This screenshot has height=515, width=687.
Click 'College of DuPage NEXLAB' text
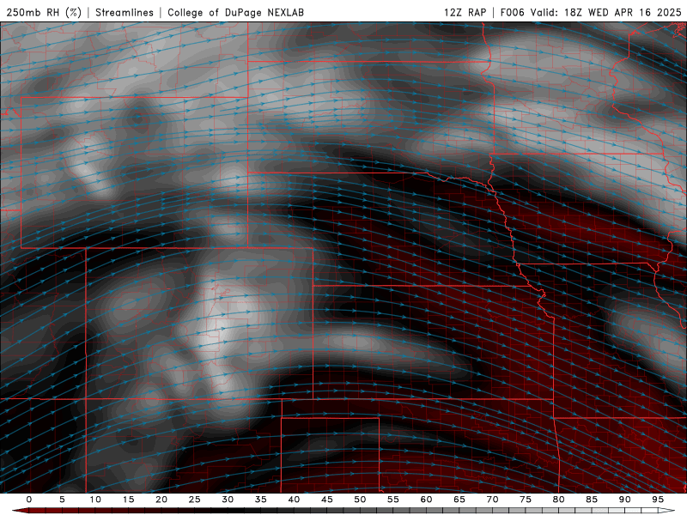235,12
